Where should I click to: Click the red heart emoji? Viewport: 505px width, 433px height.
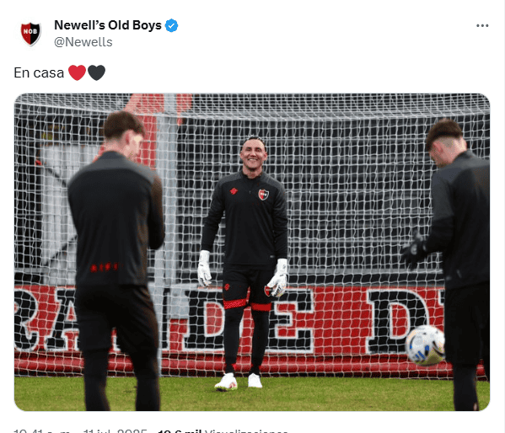click(x=78, y=72)
